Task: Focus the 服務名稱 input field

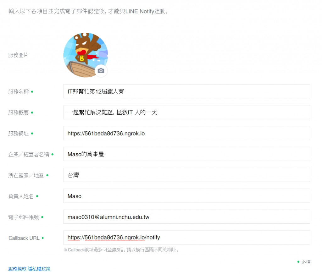Action: [186, 91]
